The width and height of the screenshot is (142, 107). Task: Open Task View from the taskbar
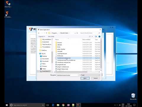point(48,105)
